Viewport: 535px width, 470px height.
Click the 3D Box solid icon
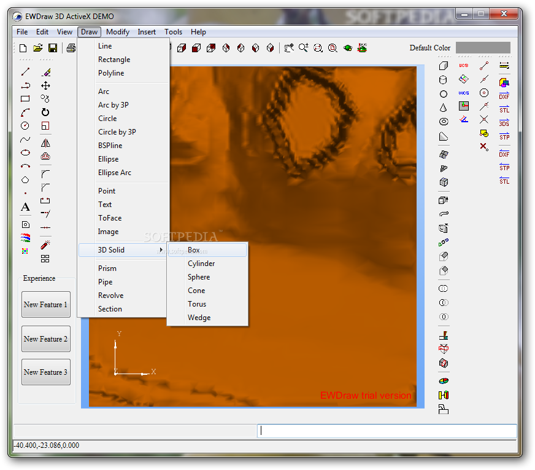(444, 66)
